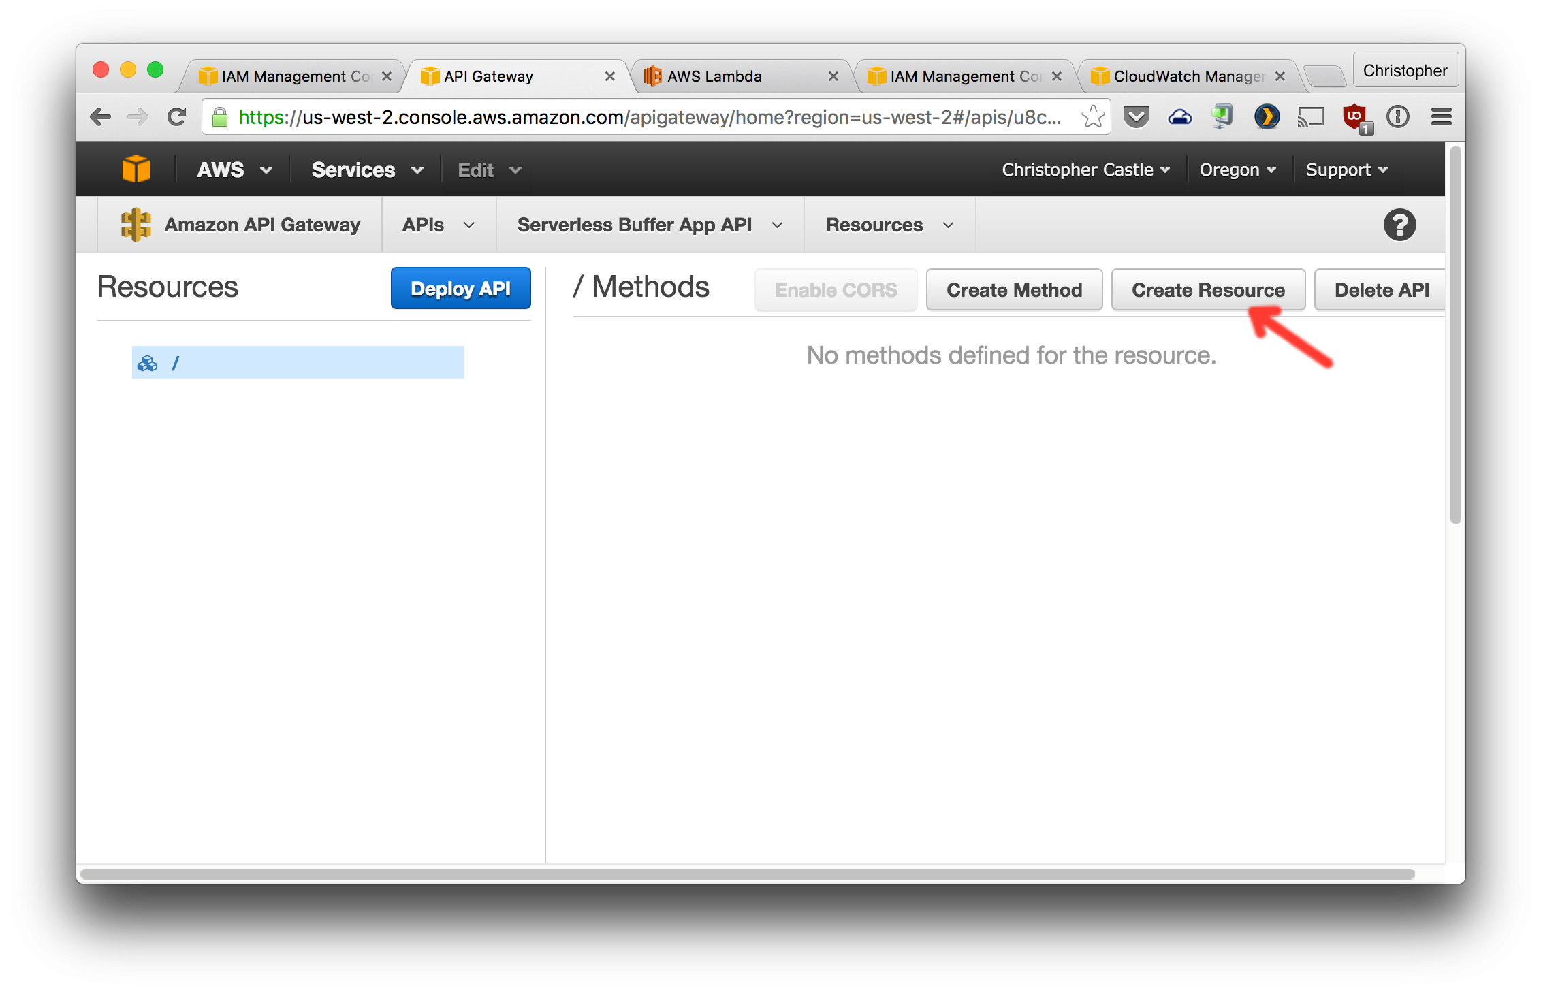Image resolution: width=1541 pixels, height=992 pixels.
Task: Click the Create Resource button
Action: 1208,290
